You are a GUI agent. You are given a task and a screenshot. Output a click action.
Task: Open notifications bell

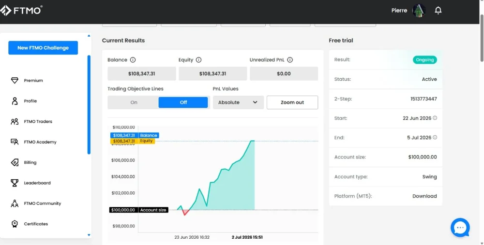tap(438, 11)
